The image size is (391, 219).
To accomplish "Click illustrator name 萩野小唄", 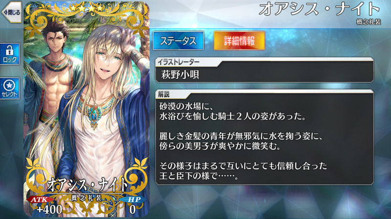I will click(180, 74).
